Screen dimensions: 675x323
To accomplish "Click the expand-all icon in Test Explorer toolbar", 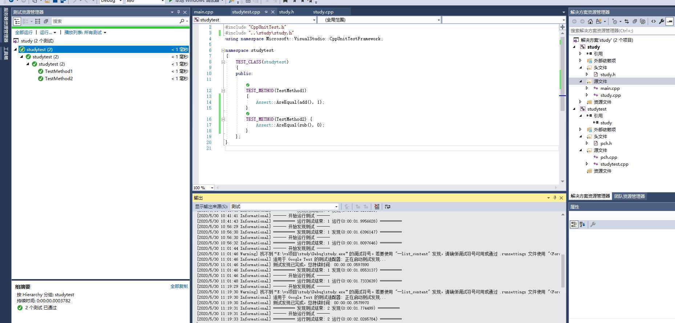I will point(38,21).
